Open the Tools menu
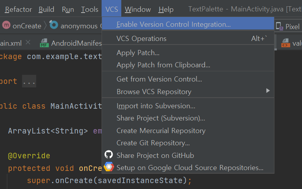This screenshot has width=302, height=189. (x=89, y=9)
